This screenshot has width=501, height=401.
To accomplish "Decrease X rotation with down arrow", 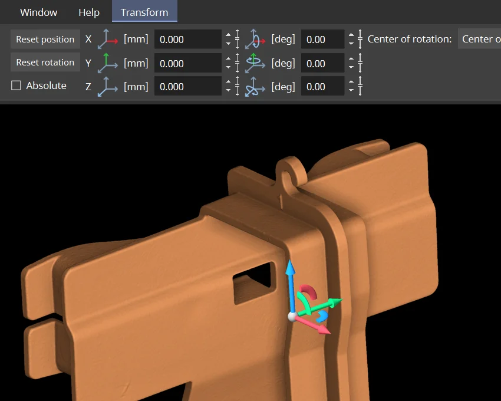I will click(351, 44).
